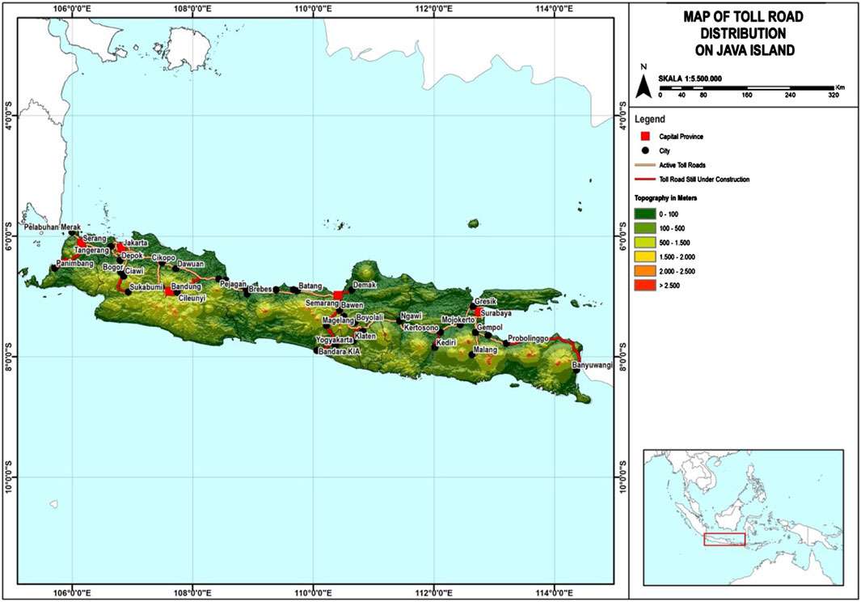
Task: Click the Topography in Meters heading
Action: click(666, 198)
